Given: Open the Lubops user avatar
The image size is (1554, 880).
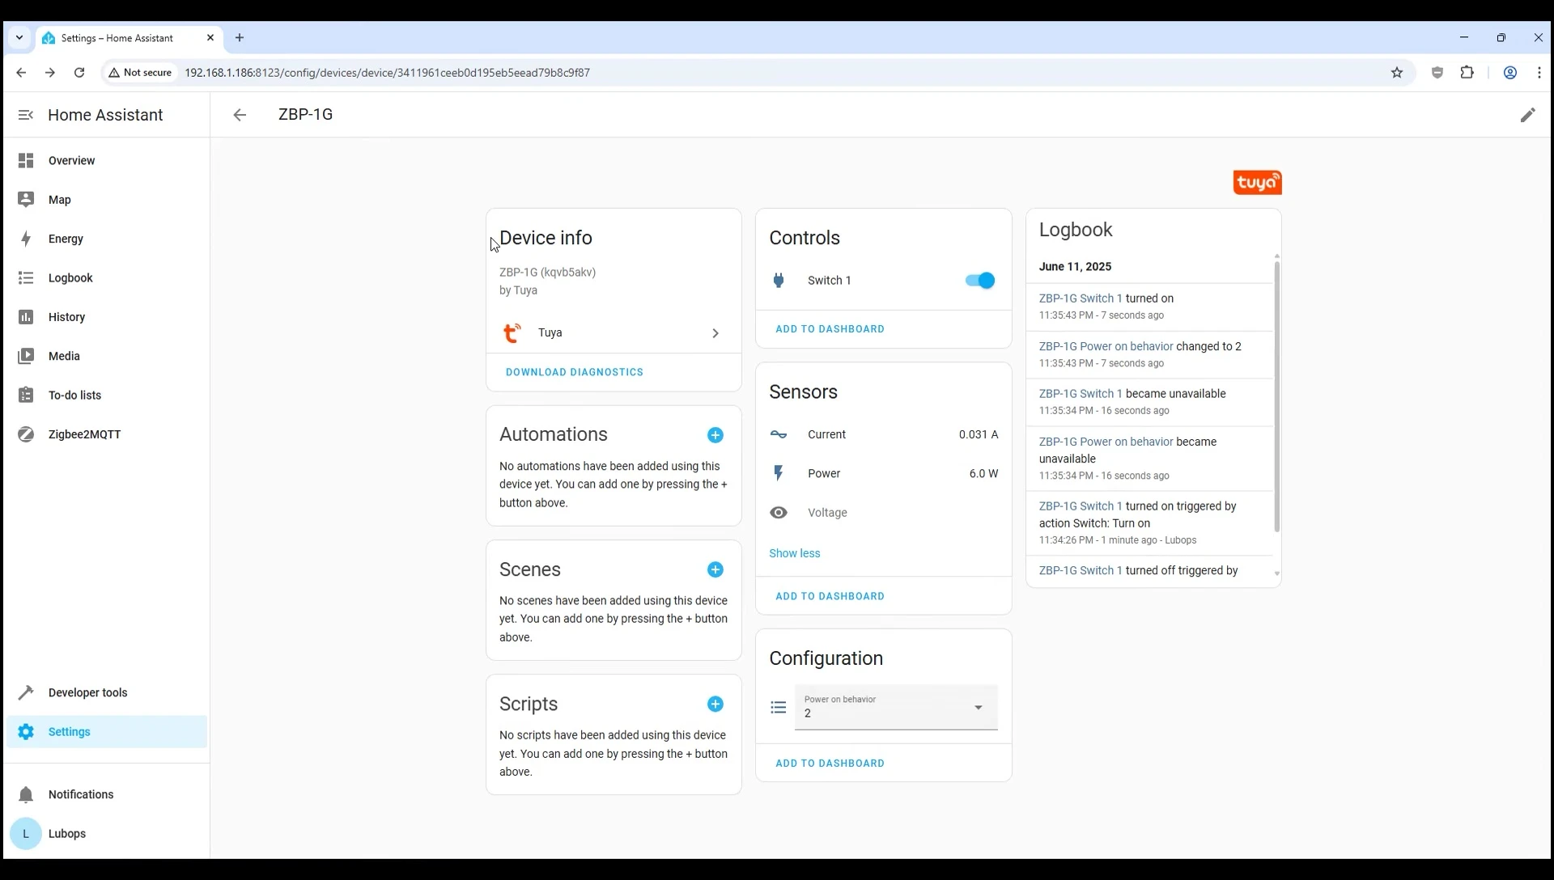Looking at the screenshot, I should coord(26,834).
